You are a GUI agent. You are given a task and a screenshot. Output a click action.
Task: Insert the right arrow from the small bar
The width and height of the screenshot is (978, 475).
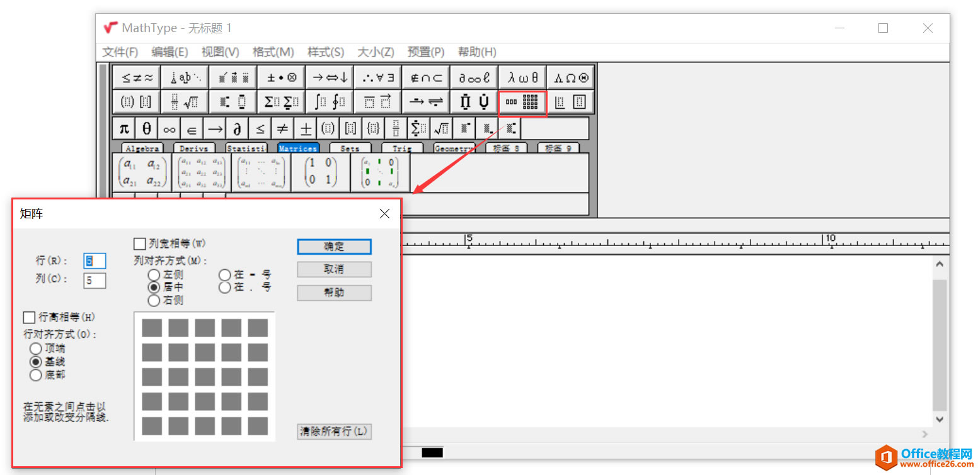pyautogui.click(x=215, y=128)
